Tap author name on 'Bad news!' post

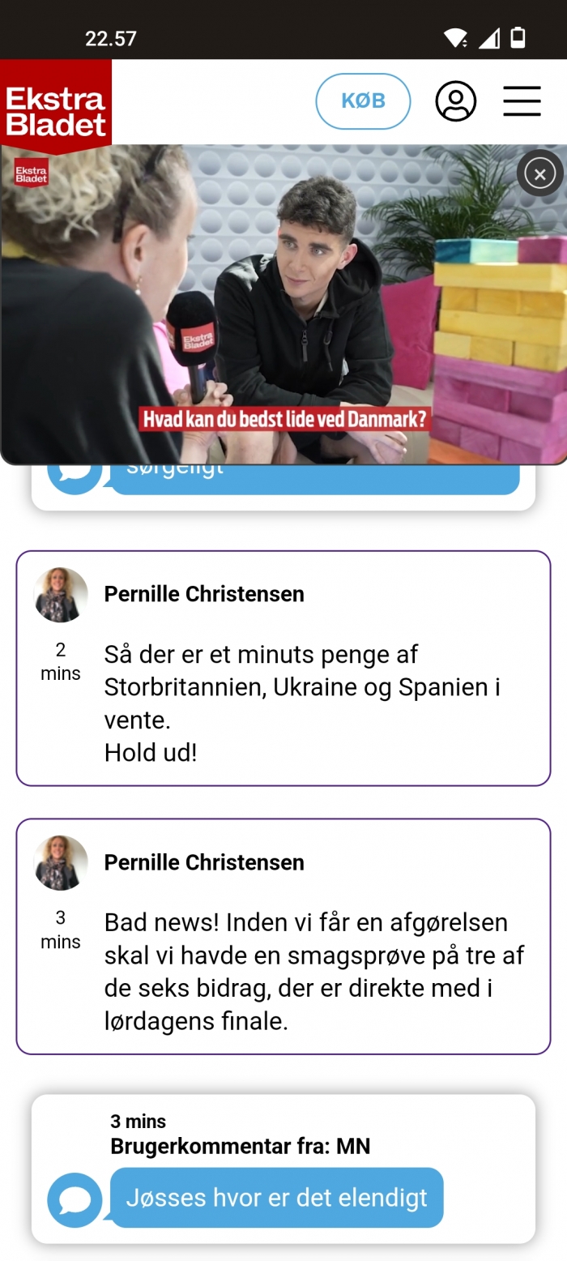(204, 862)
